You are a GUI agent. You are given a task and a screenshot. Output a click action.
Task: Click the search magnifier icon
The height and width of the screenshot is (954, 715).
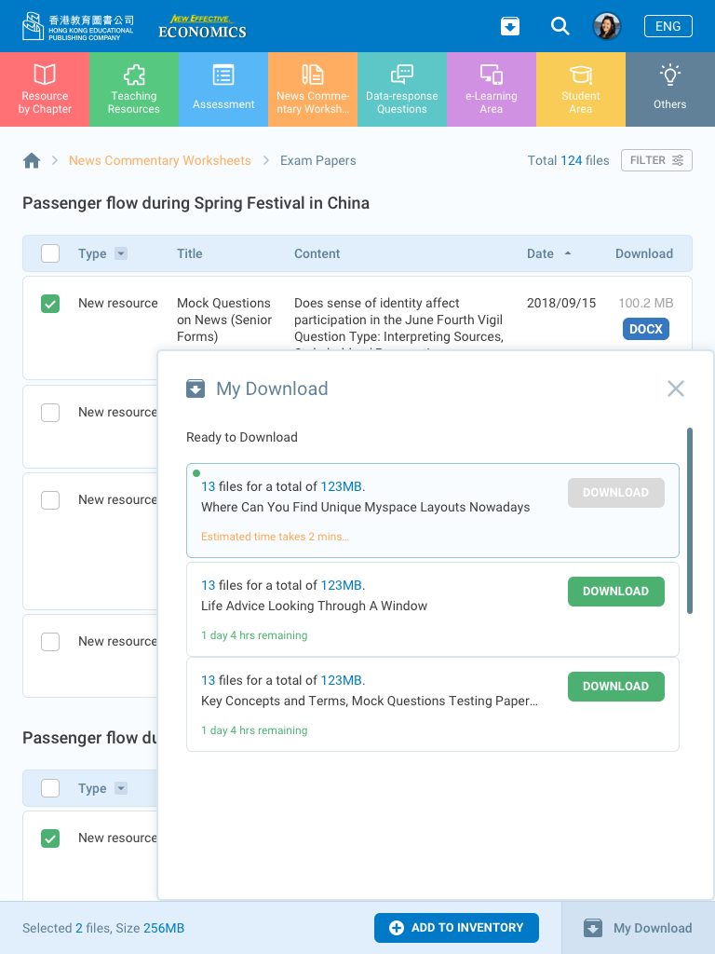point(560,26)
